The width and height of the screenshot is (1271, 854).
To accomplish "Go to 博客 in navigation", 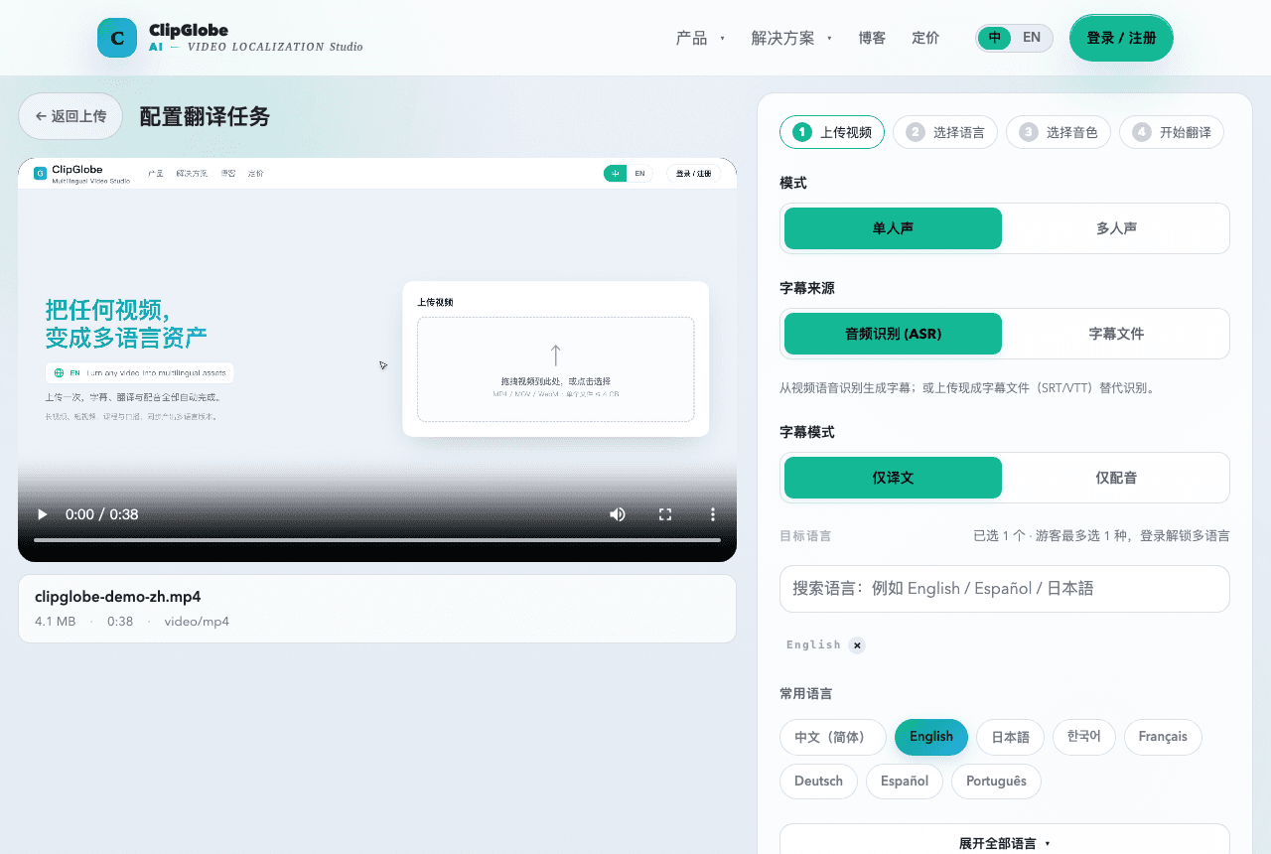I will pos(872,38).
